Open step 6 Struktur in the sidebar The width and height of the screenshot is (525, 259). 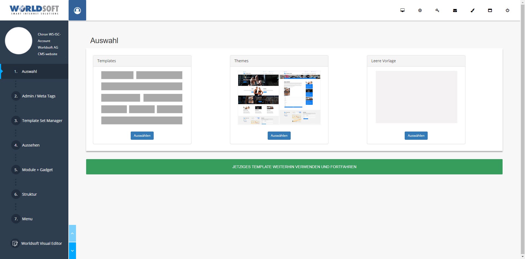point(29,194)
